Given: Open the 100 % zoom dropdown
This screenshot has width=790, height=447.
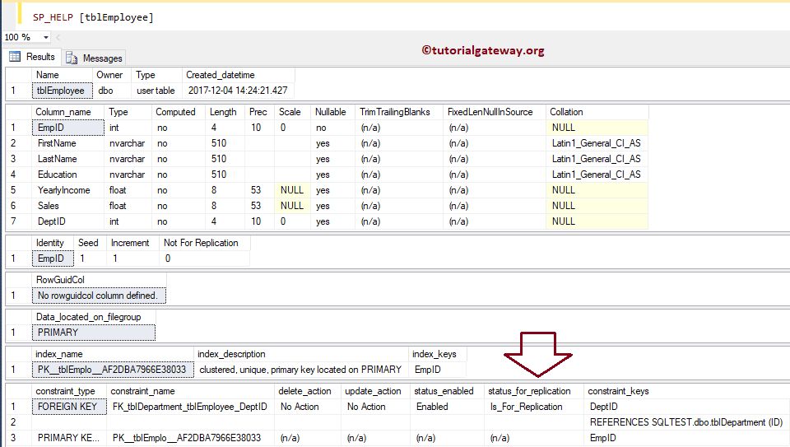Looking at the screenshot, I should coord(46,37).
